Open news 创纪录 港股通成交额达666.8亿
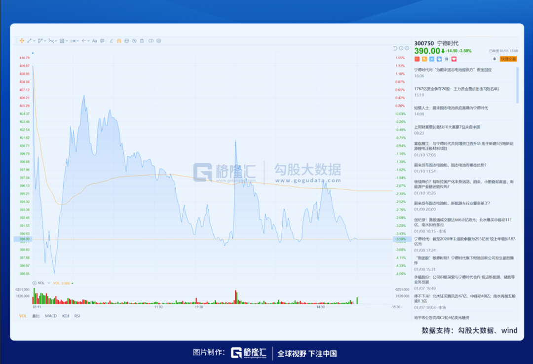533x364 pixels. coord(463,222)
